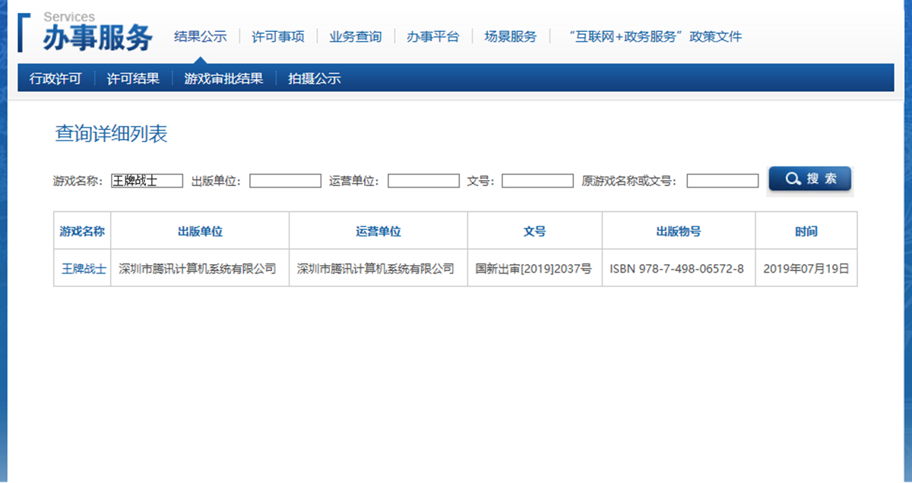Switch to the 许可结果 tab
912x483 pixels.
tap(133, 78)
